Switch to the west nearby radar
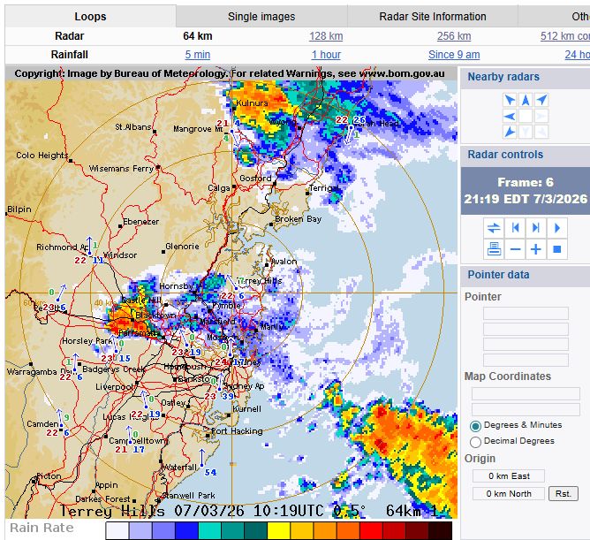 pos(510,116)
